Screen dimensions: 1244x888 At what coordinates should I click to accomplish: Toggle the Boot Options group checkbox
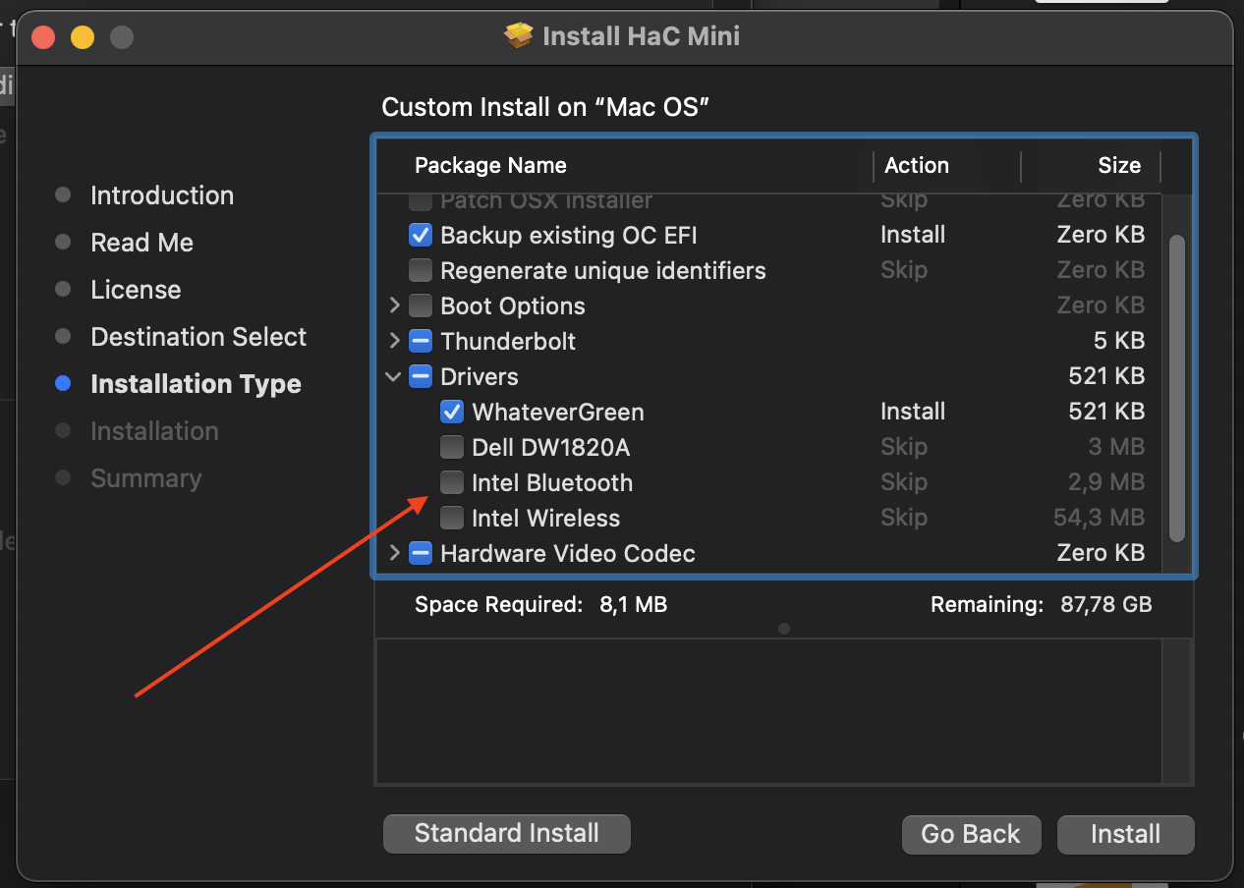420,305
